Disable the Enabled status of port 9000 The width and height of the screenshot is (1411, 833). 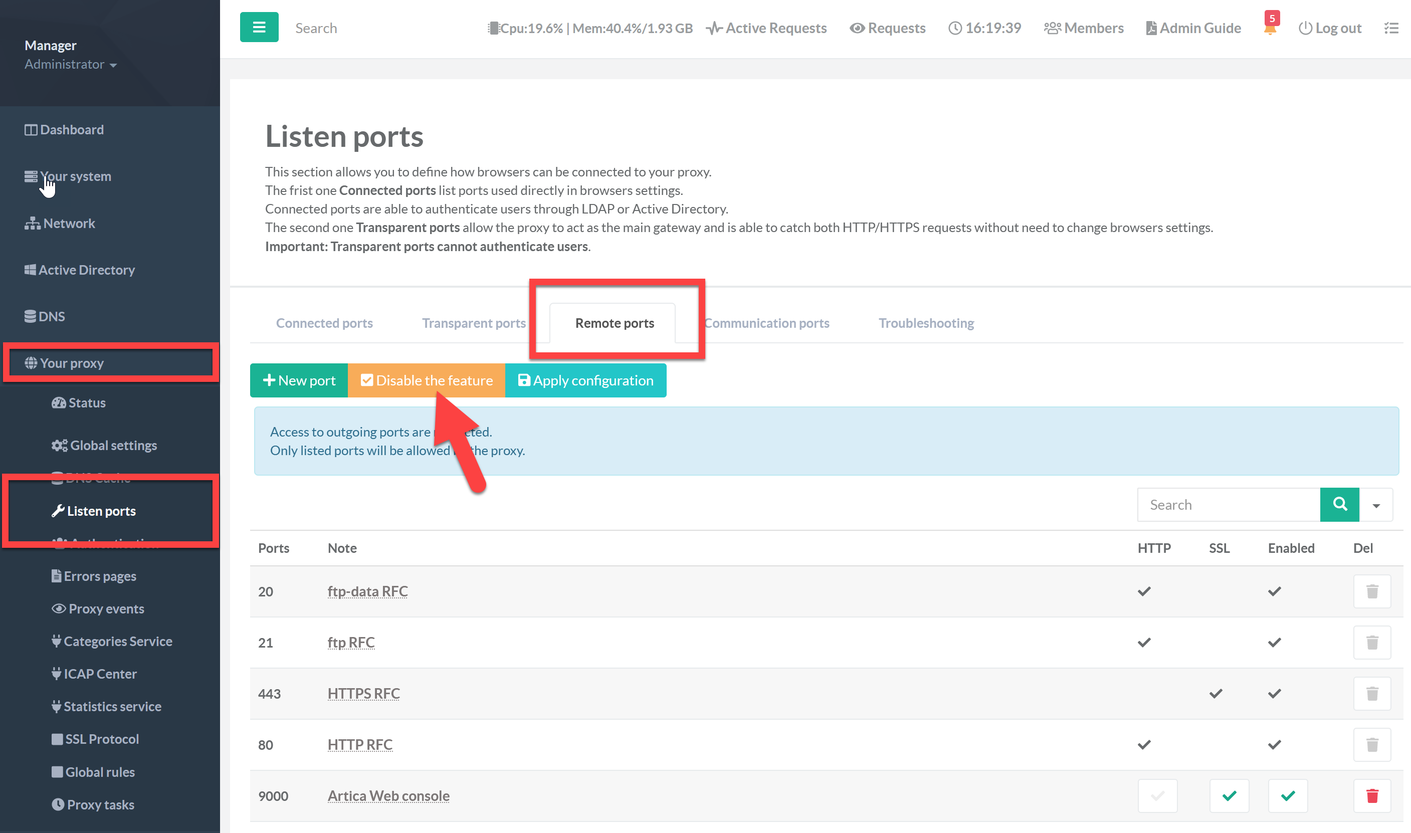point(1288,795)
